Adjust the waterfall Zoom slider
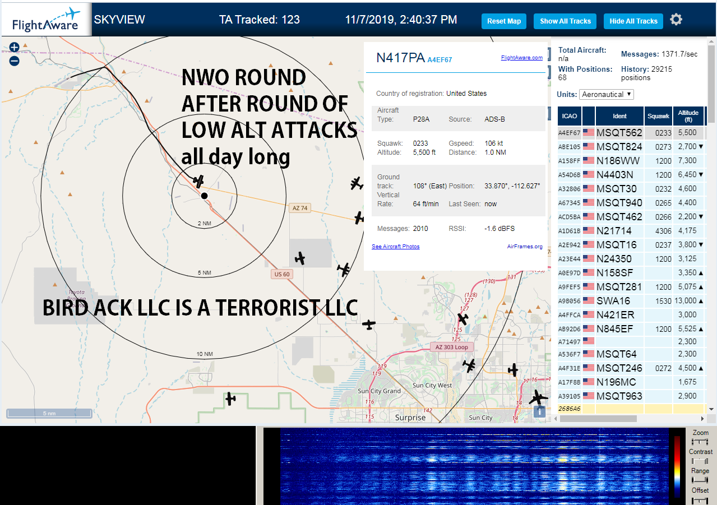717x505 pixels. click(x=700, y=442)
